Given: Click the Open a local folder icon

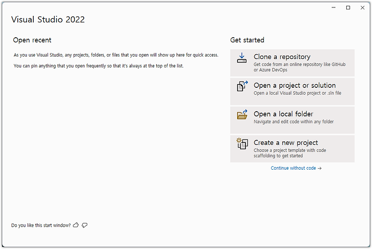Looking at the screenshot, I should 242,115.
